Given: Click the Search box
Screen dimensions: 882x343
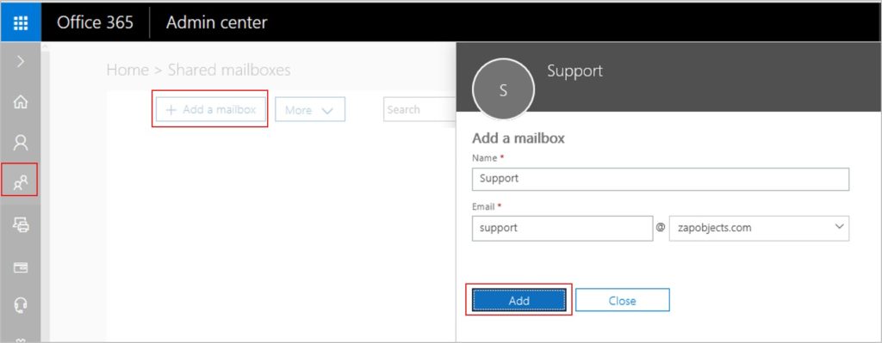Looking at the screenshot, I should point(419,109).
